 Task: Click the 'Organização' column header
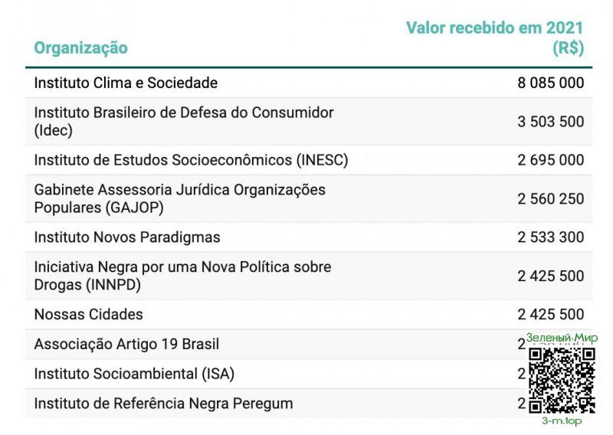click(80, 47)
